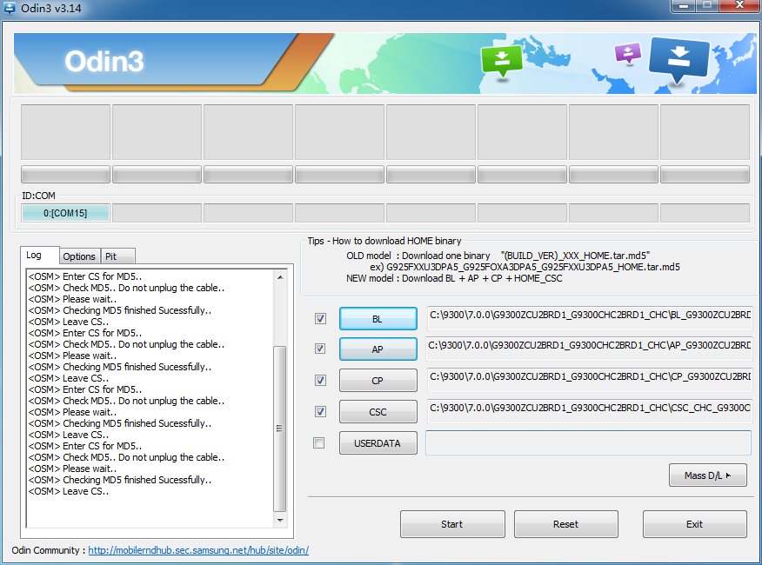
Task: Open the Options tab
Action: (x=79, y=256)
